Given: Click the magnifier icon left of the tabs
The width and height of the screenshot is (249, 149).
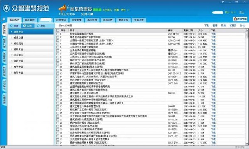Looking at the screenshot, I should pyautogui.click(x=3, y=19).
